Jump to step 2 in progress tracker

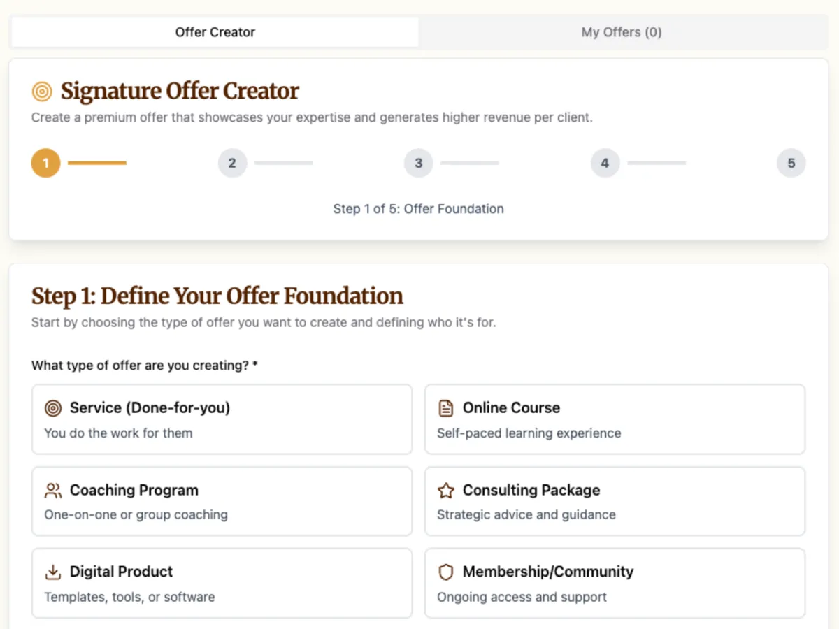pyautogui.click(x=232, y=164)
